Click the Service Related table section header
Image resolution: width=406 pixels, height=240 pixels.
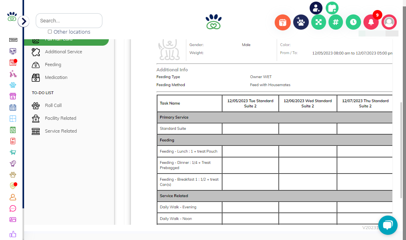point(275,196)
